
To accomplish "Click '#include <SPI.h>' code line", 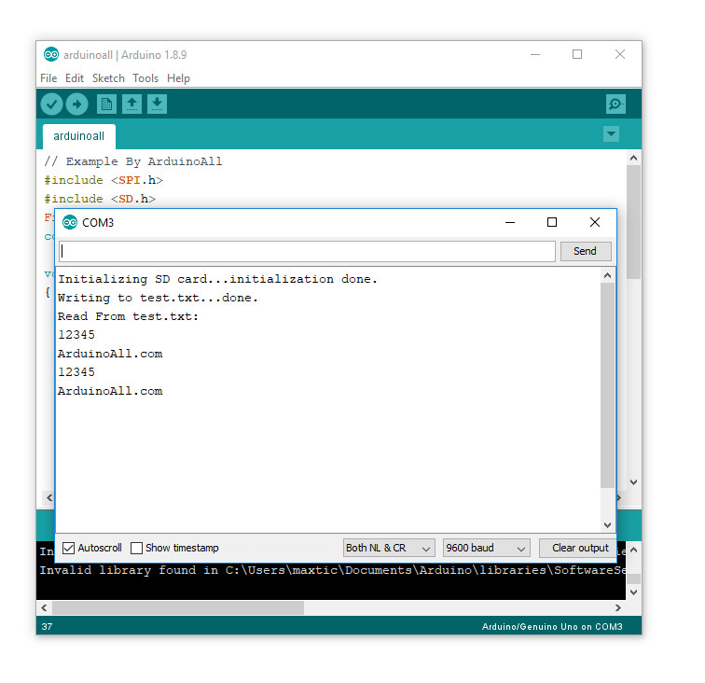I will [x=104, y=180].
